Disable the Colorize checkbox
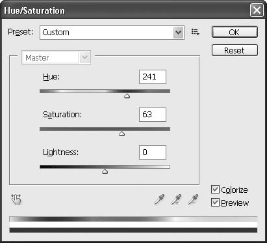The height and width of the screenshot is (243, 267). (215, 190)
